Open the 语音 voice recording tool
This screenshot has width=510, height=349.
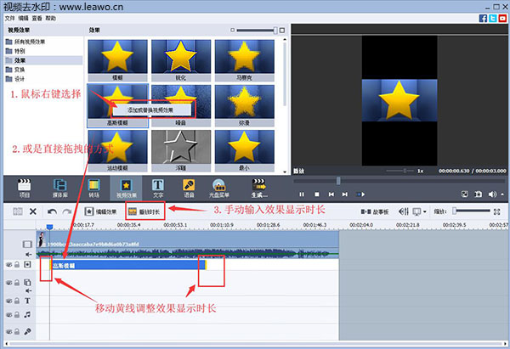189,189
